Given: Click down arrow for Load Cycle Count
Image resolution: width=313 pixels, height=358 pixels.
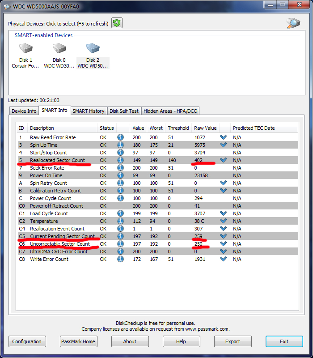Looking at the screenshot, I should pos(223,213).
